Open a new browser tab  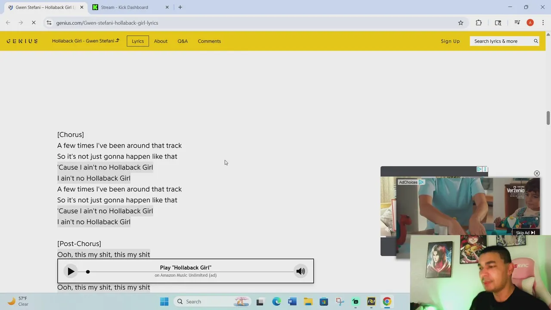pos(180,7)
